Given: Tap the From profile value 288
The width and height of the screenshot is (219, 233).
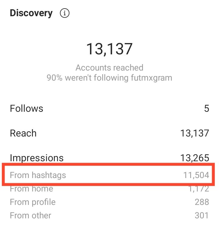Looking at the screenshot, I should pos(202,202).
